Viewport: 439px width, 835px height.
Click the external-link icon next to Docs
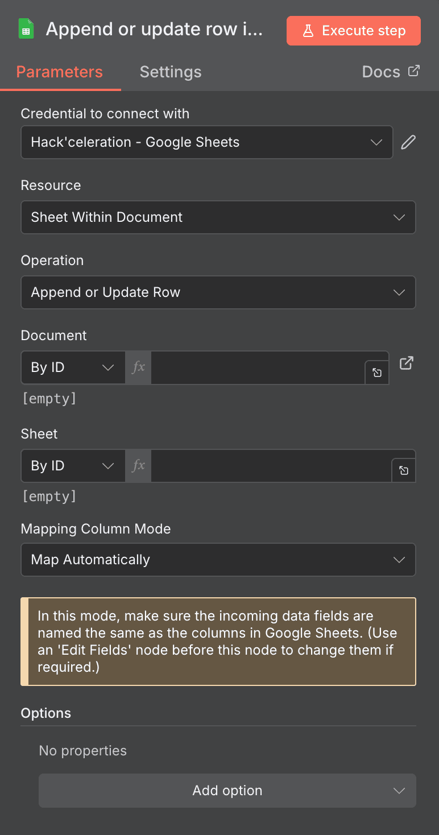pos(414,71)
